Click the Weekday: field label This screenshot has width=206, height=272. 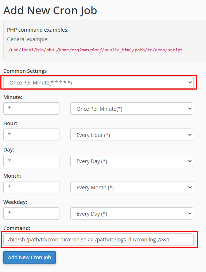pyautogui.click(x=15, y=202)
